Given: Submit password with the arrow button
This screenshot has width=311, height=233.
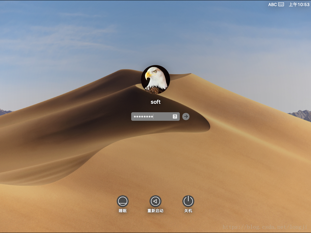Looking at the screenshot, I should (x=186, y=116).
